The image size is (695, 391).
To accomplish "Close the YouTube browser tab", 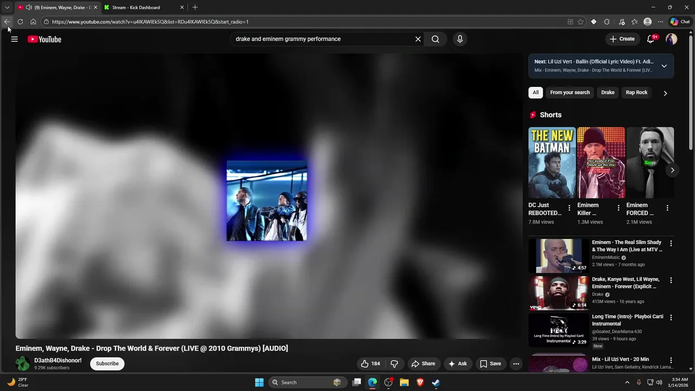I will click(x=95, y=8).
